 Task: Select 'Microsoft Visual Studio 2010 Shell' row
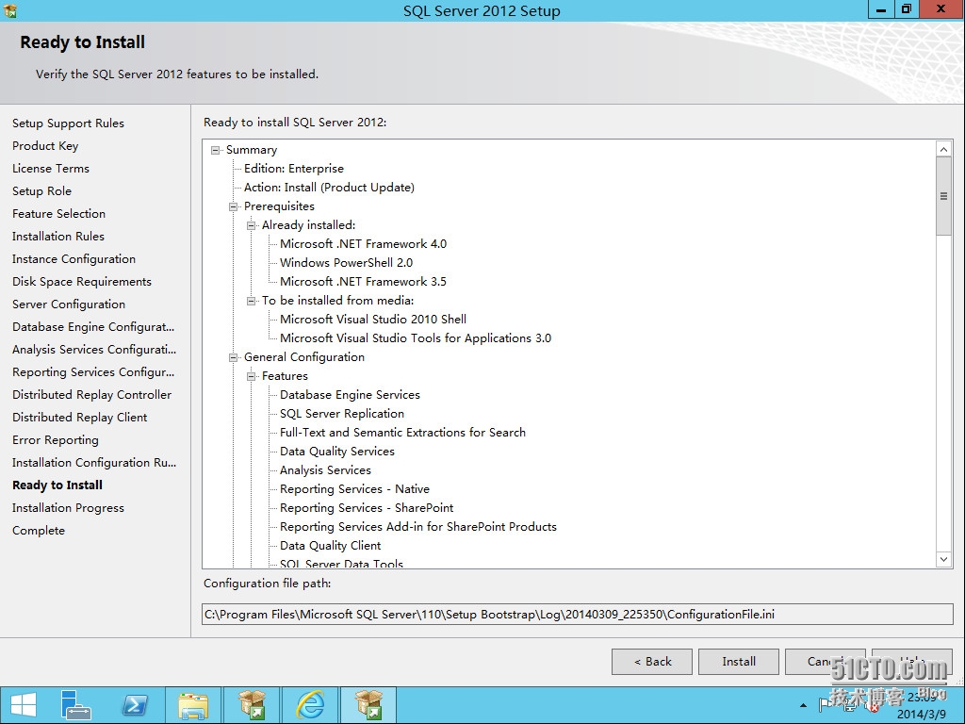click(x=373, y=320)
